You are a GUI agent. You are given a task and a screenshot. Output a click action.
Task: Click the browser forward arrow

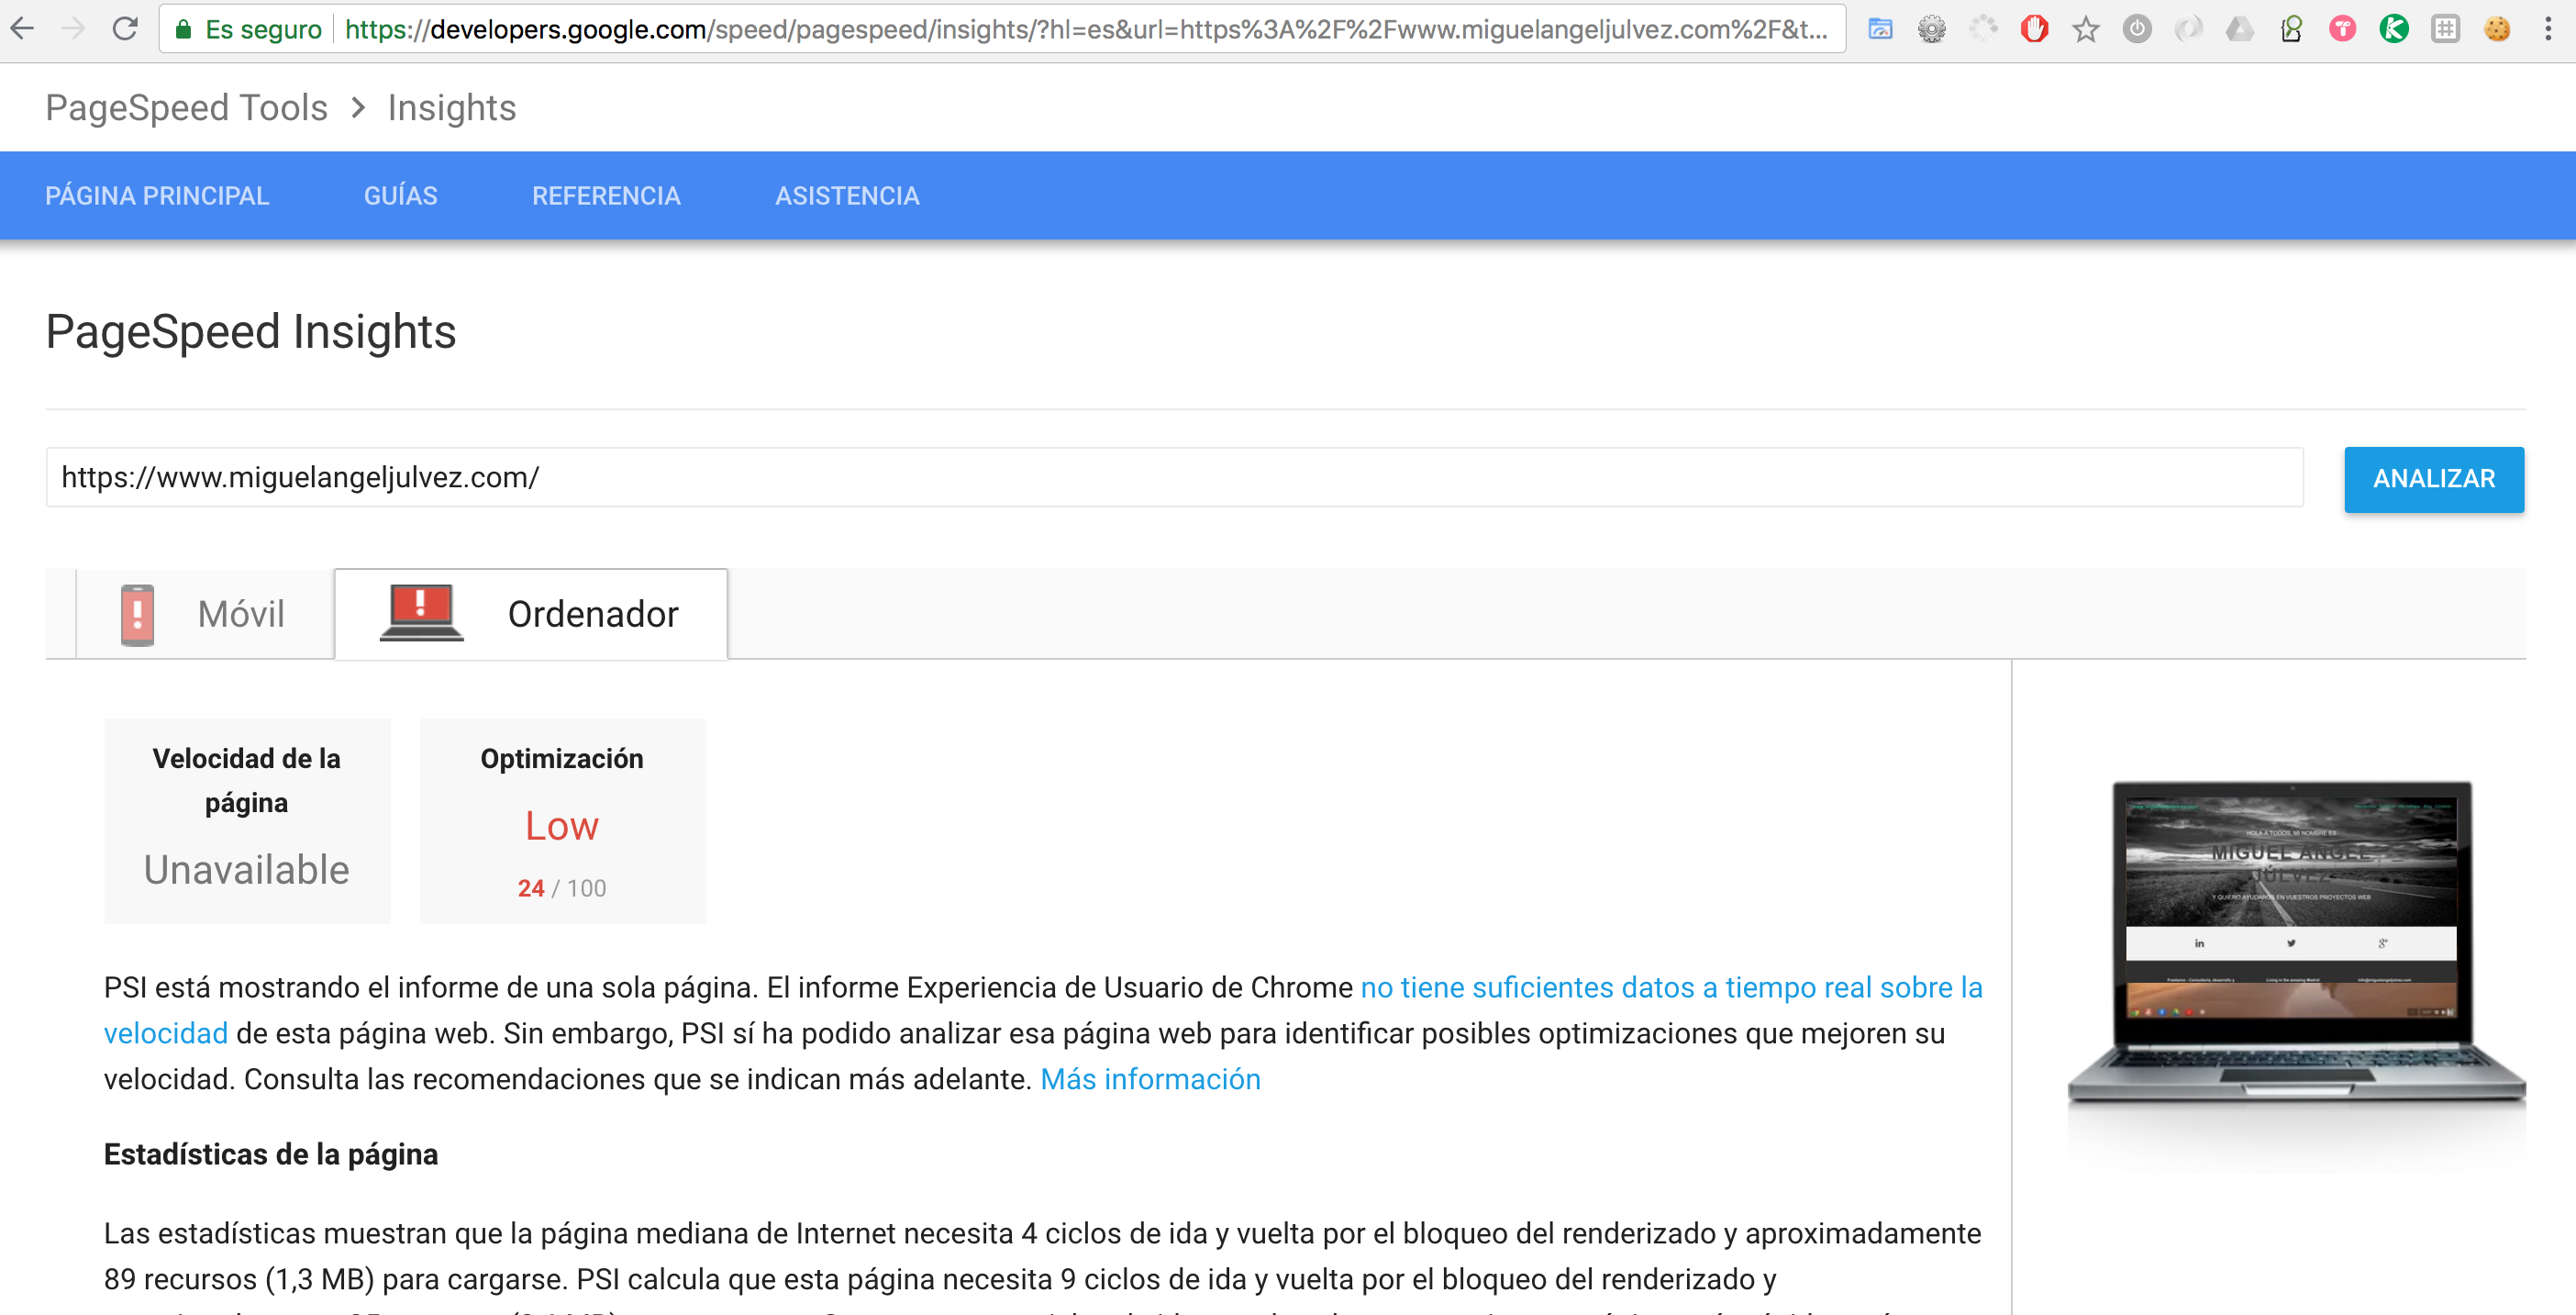[x=73, y=29]
